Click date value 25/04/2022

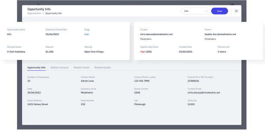pyautogui.click(x=34, y=93)
